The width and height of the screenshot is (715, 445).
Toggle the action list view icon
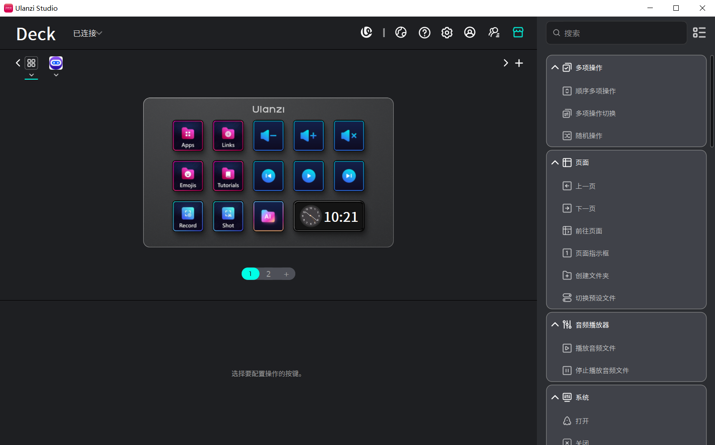point(699,33)
